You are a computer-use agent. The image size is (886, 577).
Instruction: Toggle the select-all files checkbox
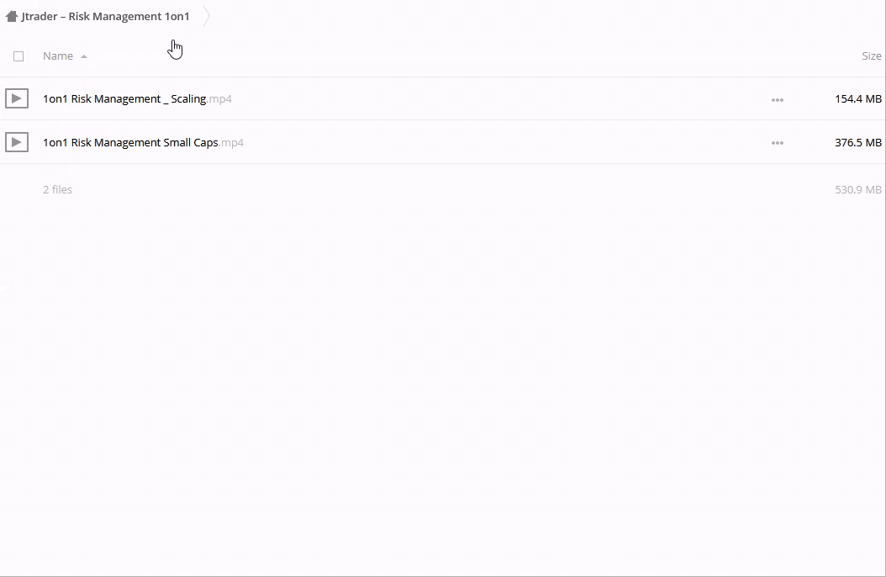18,56
